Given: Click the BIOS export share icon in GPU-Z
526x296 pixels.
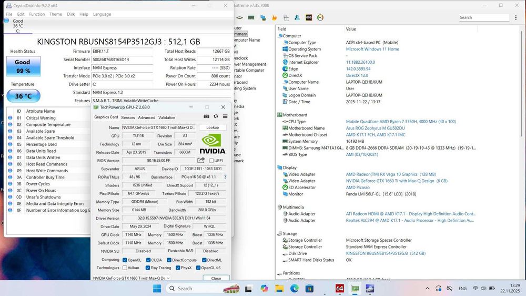Looking at the screenshot, I should pyautogui.click(x=201, y=160).
